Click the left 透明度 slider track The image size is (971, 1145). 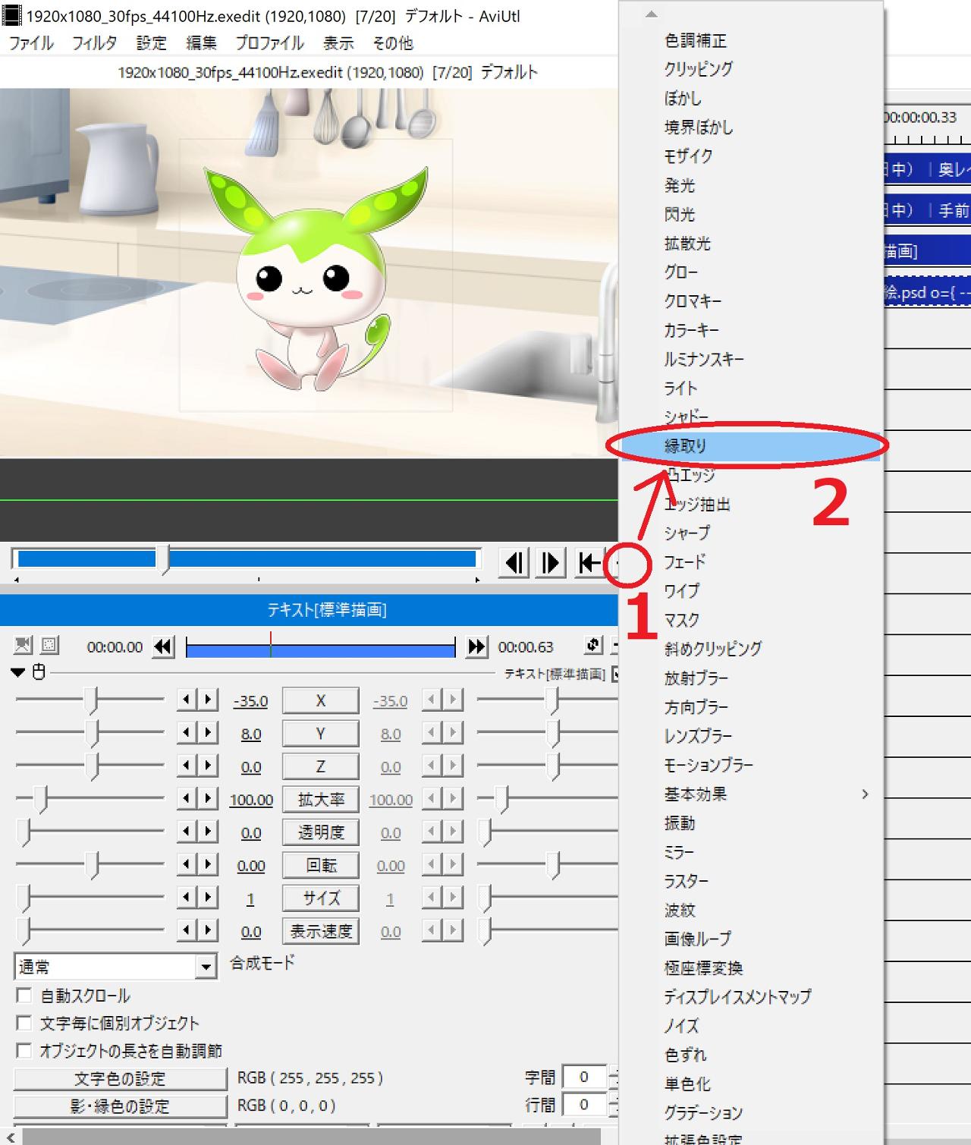tap(91, 832)
